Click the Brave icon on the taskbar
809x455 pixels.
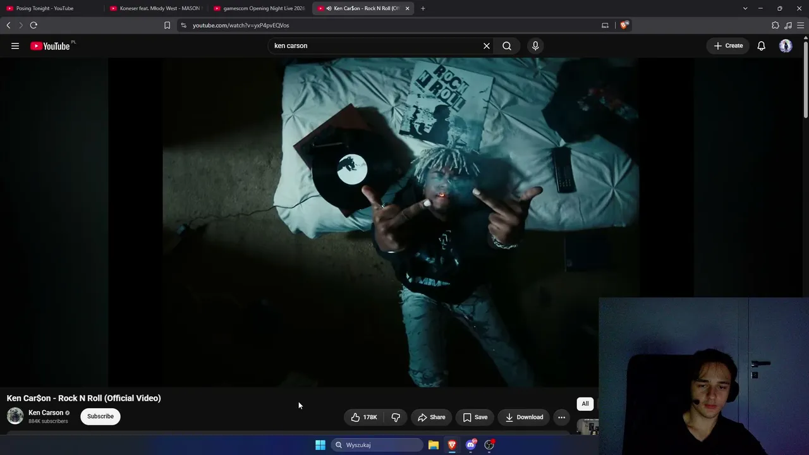452,445
